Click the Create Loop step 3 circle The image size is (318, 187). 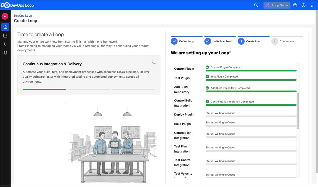click(x=241, y=41)
